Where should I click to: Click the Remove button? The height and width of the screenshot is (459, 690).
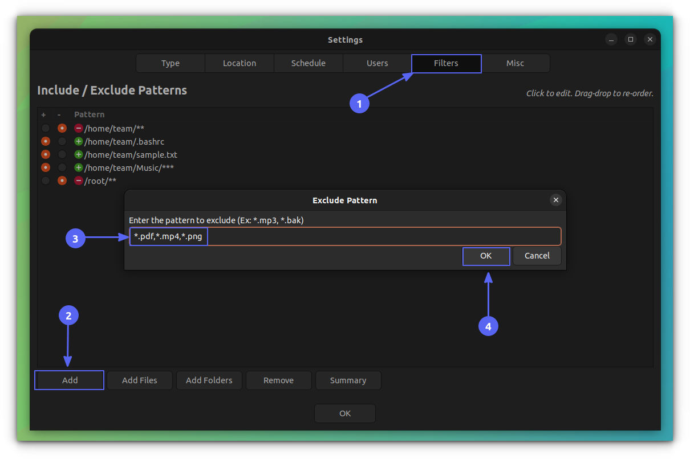point(279,380)
